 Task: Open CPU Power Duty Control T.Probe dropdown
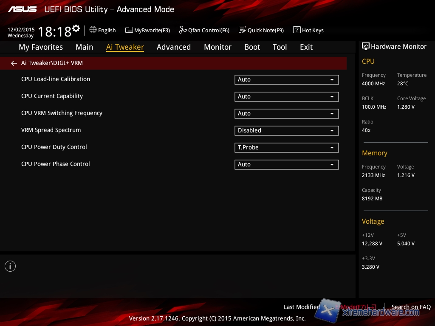[286, 148]
